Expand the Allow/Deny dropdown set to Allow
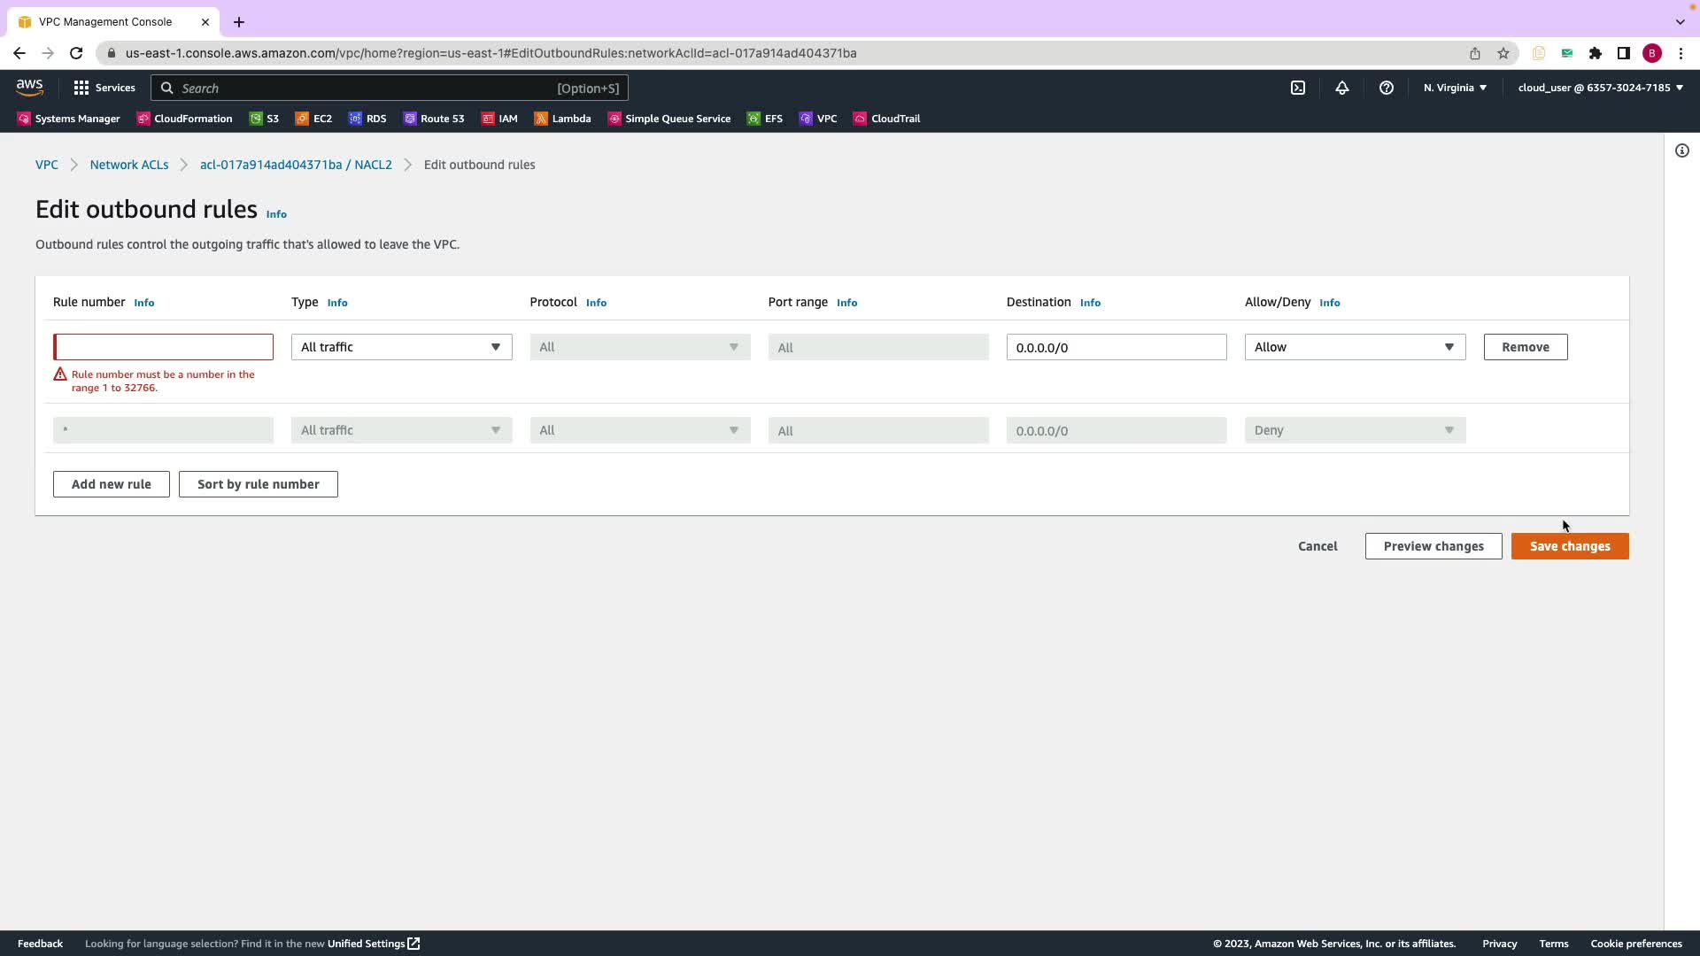Viewport: 1700px width, 956px height. [1354, 347]
